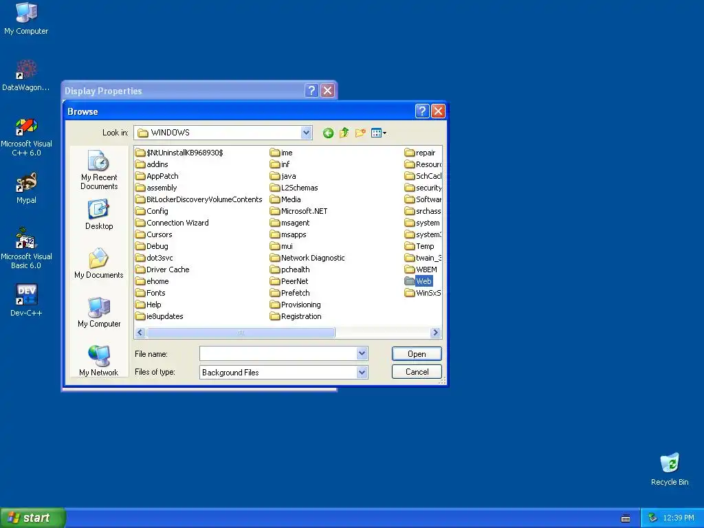Select the Debug folder
704x528 pixels.
(x=152, y=246)
